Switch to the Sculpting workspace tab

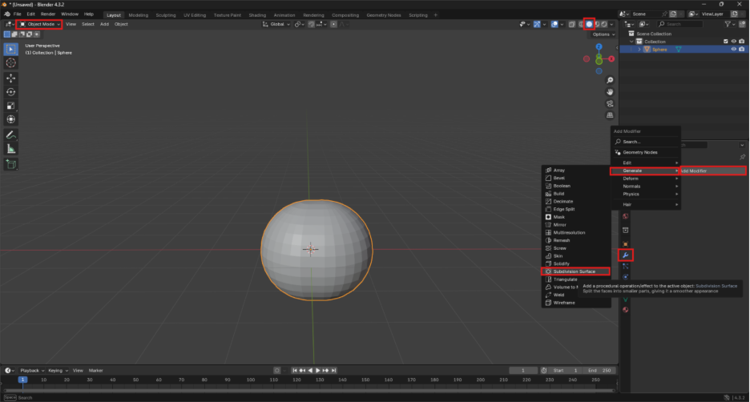(x=166, y=14)
